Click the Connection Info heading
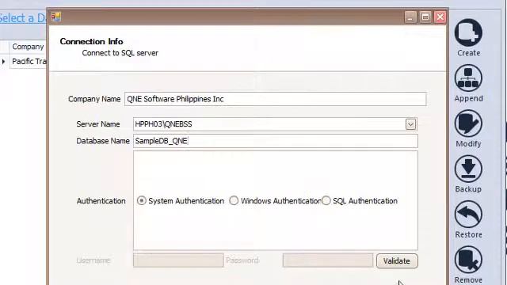507x285 pixels. [x=92, y=41]
